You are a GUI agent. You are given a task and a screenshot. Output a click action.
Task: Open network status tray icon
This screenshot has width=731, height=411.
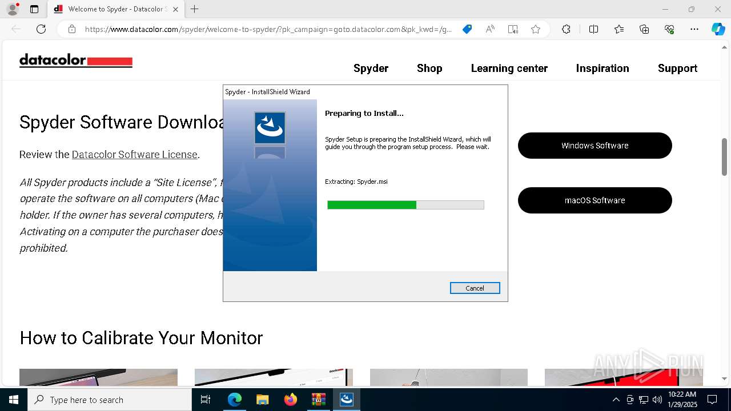click(644, 400)
